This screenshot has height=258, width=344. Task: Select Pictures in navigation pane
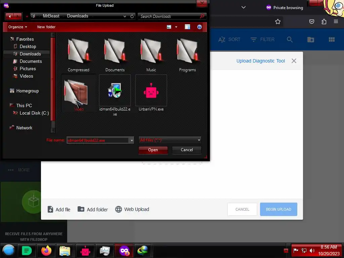click(x=28, y=69)
